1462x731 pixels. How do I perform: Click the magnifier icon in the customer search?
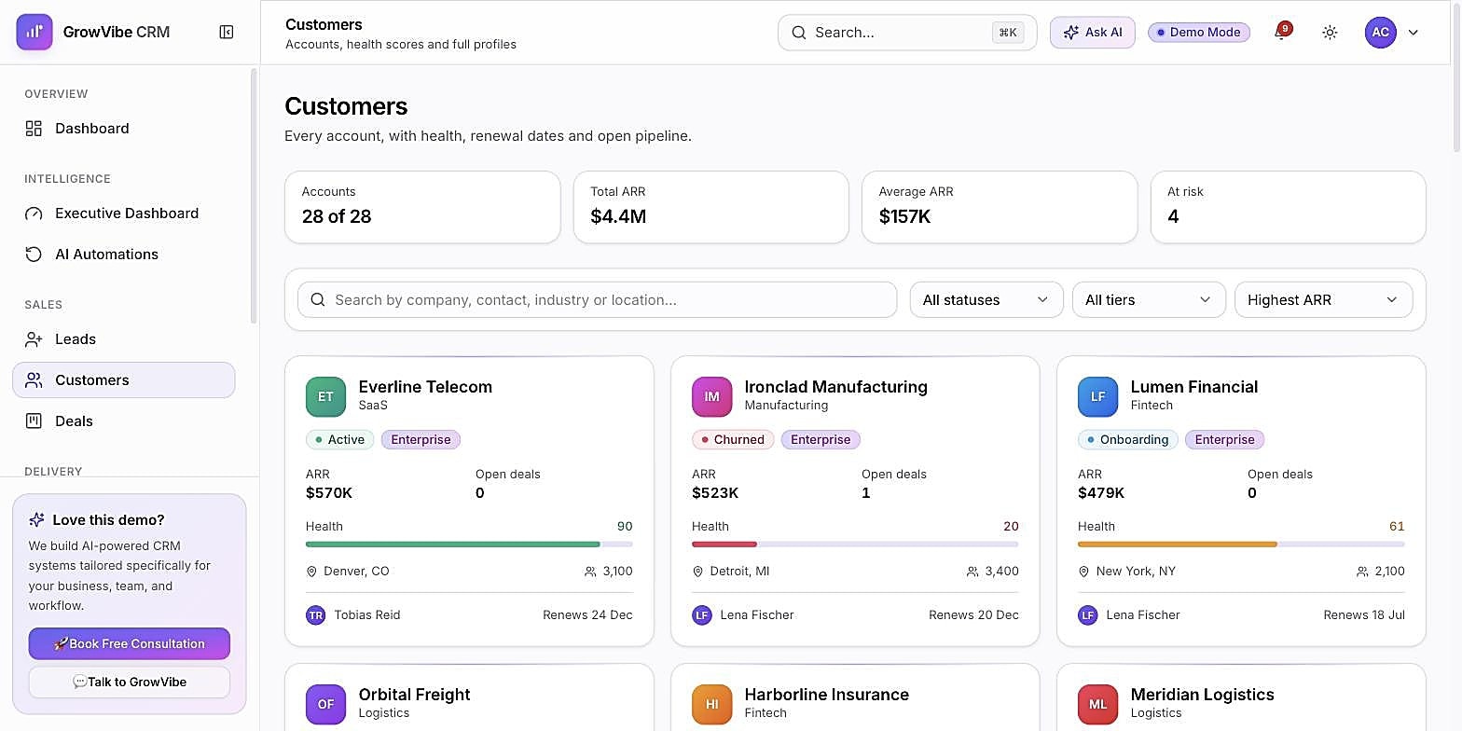[318, 300]
